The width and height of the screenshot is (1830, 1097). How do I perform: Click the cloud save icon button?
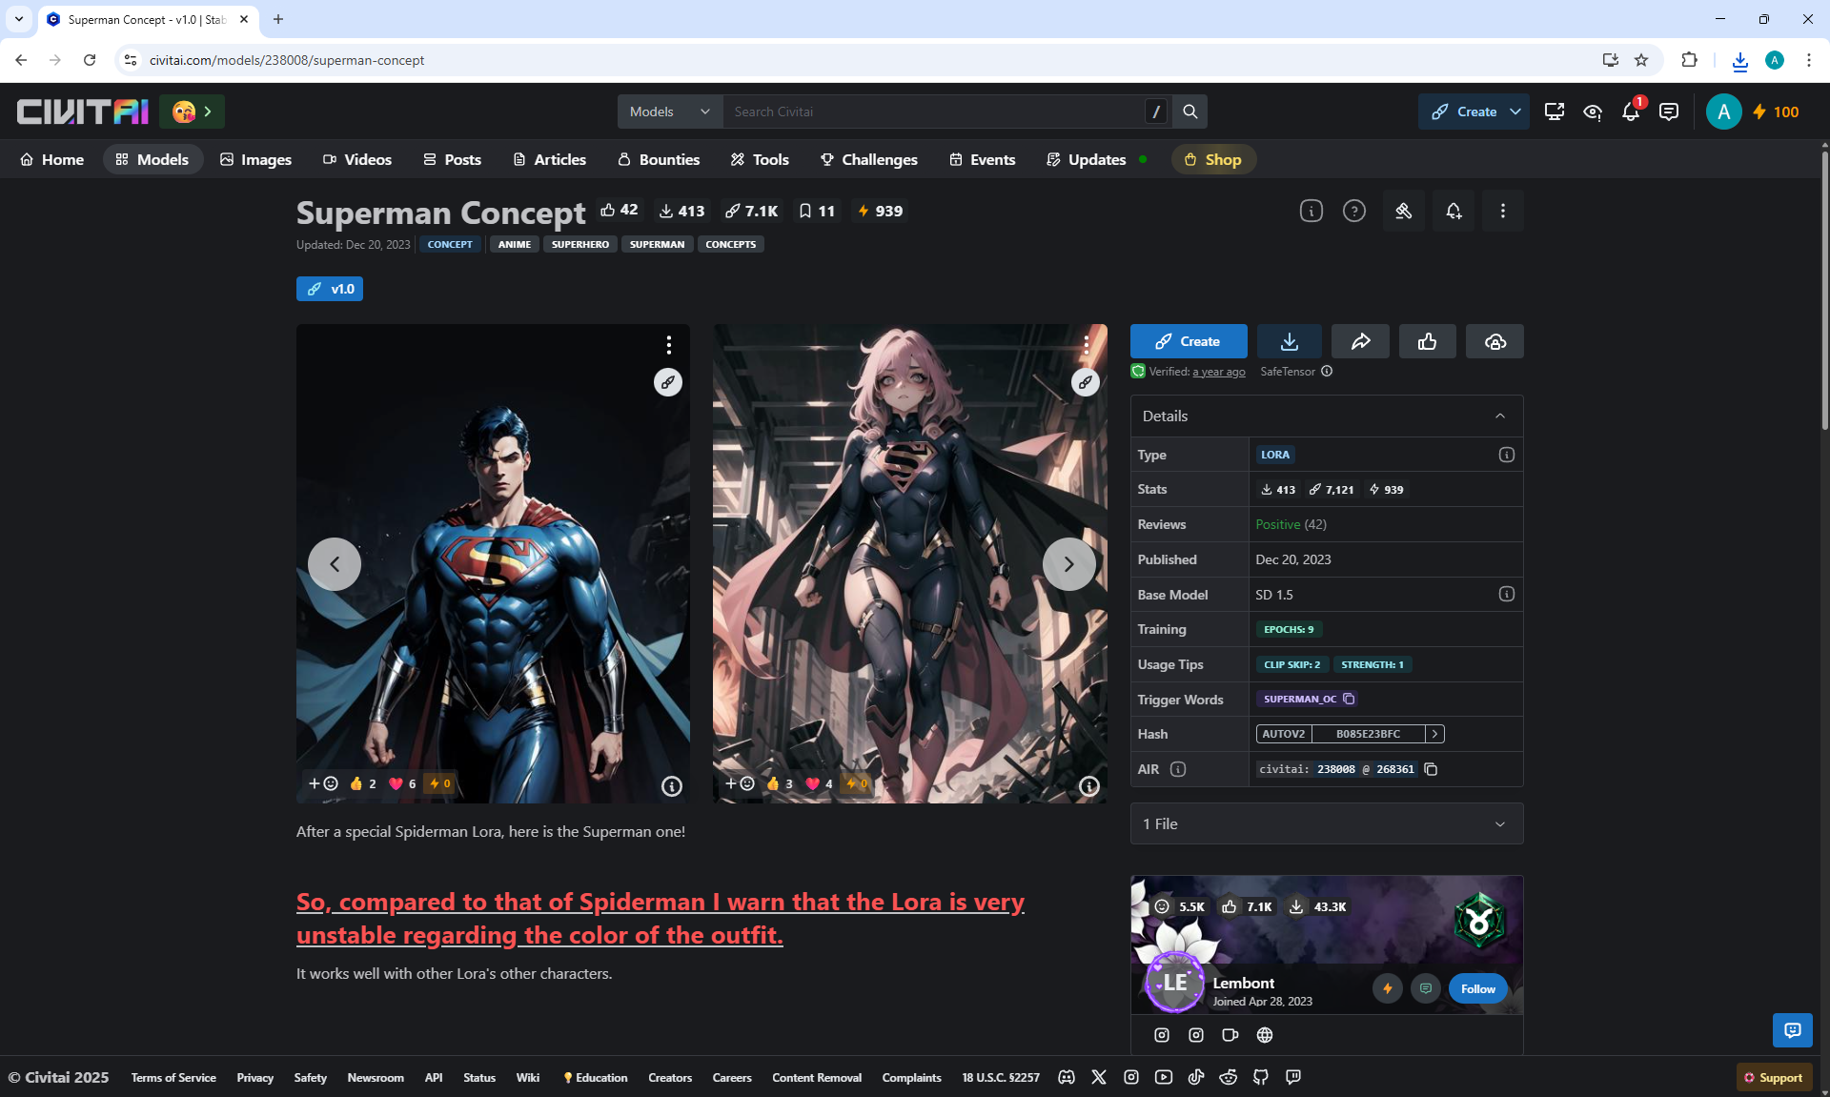[x=1494, y=341]
